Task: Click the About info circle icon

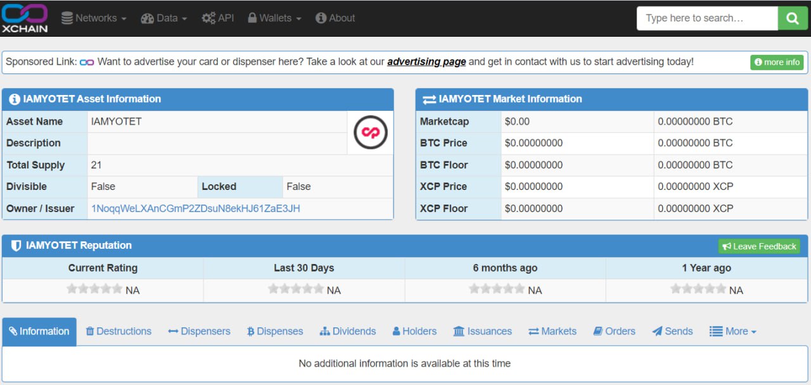Action: (321, 18)
